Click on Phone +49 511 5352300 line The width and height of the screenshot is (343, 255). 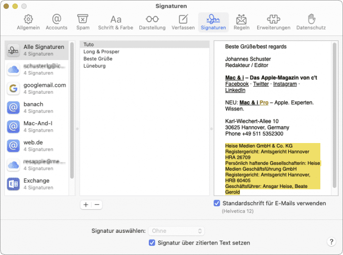pos(254,134)
